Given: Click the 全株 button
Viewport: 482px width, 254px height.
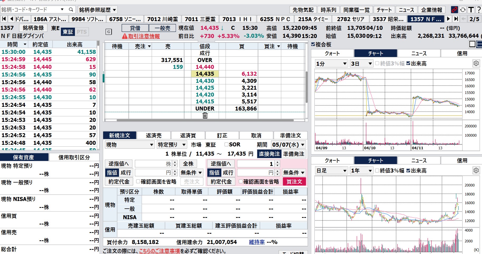Looking at the screenshot, I should point(188,164).
